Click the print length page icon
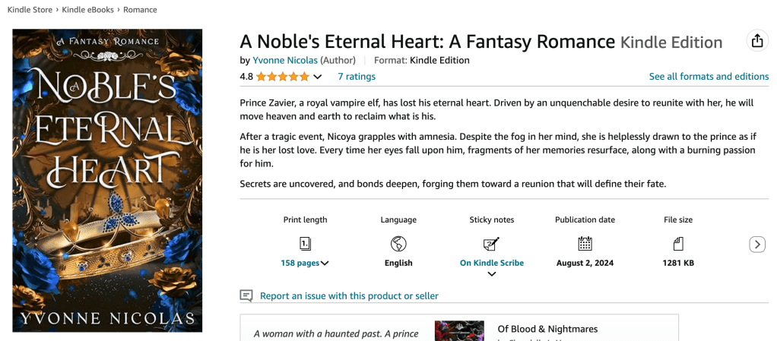Screen dimensions: 777x341 (305, 244)
